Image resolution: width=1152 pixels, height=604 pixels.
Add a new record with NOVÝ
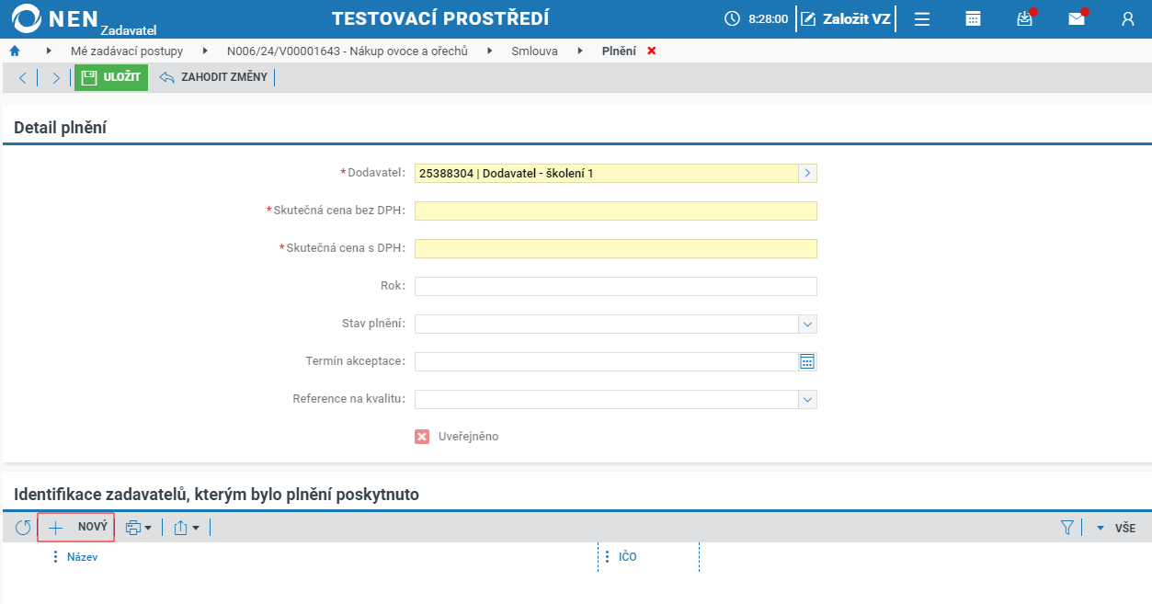coord(76,527)
